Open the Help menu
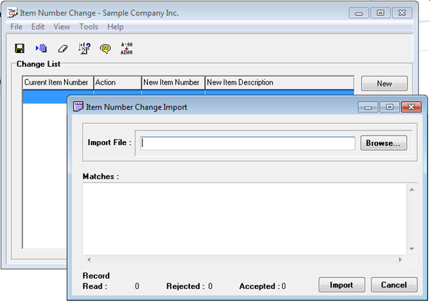This screenshot has height=302, width=430. 115,27
